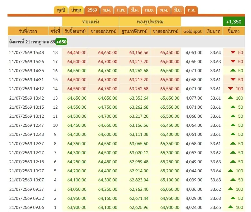Click the green up arrow in row 1

(230, 207)
